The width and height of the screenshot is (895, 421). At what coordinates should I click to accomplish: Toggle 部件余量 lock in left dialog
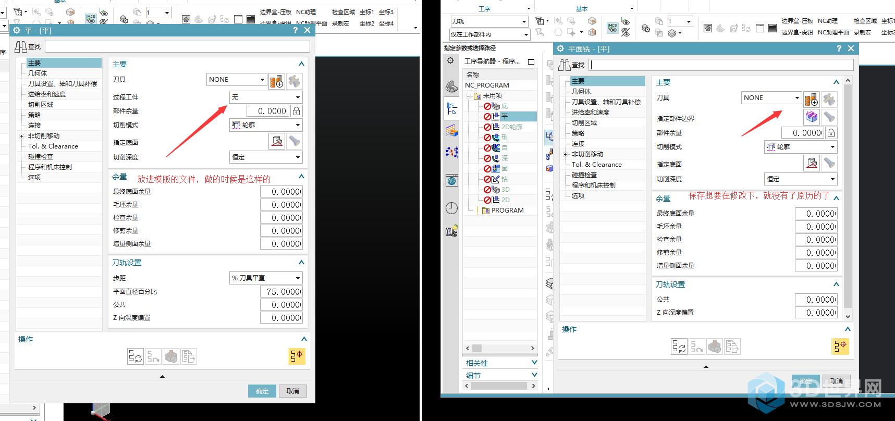click(296, 111)
